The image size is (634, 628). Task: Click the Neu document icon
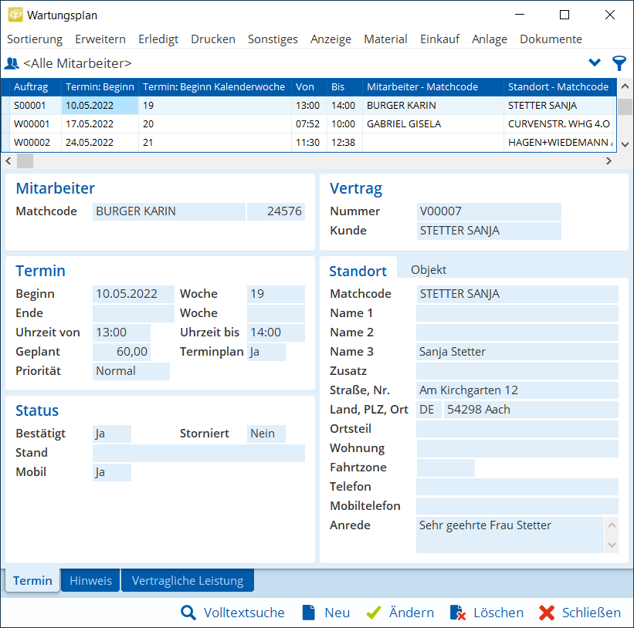[x=309, y=613]
